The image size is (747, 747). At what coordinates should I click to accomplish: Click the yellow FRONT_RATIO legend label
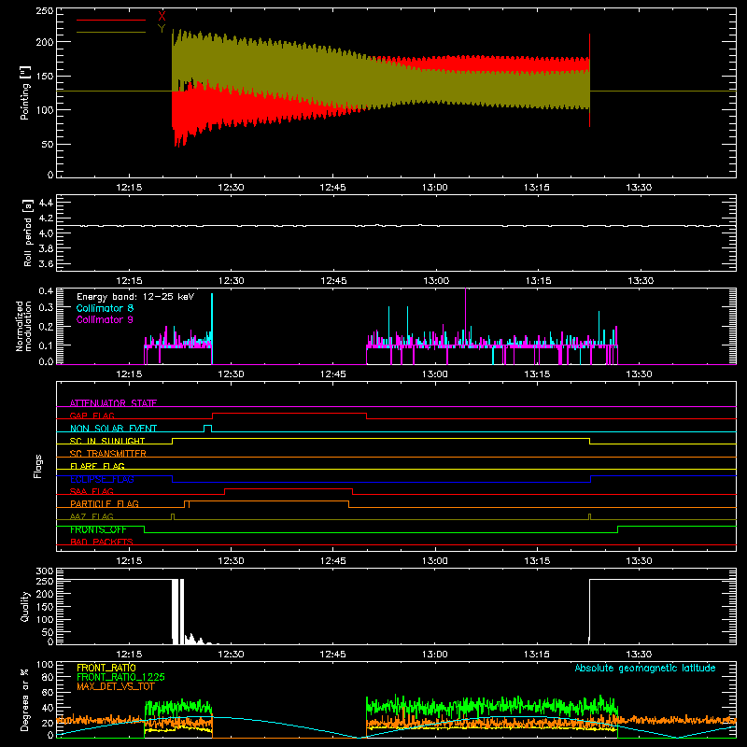point(106,668)
